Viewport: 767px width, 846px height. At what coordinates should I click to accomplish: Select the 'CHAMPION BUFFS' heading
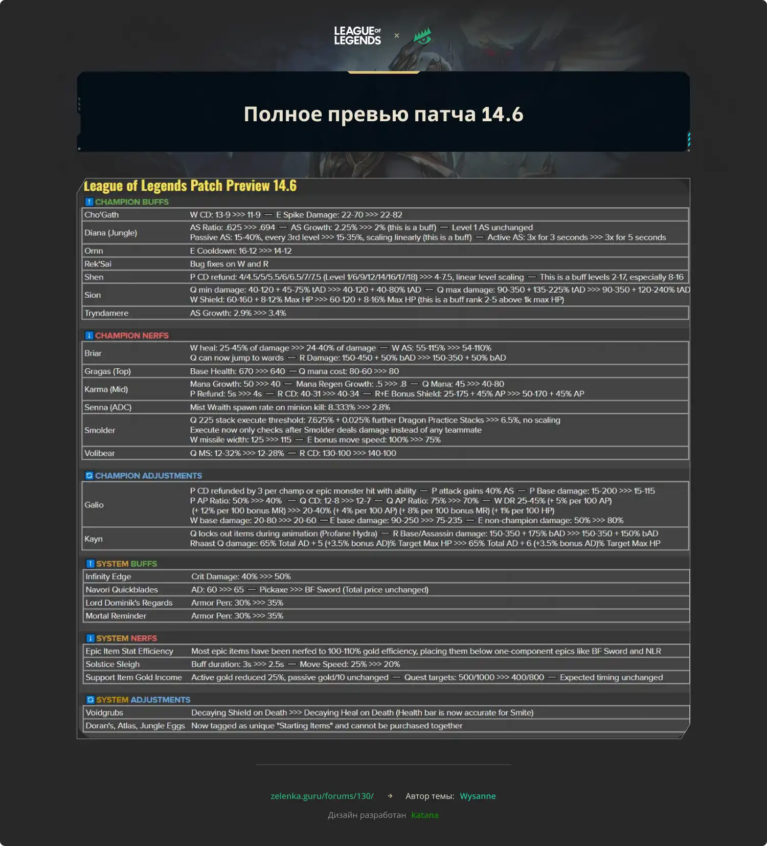pos(132,202)
